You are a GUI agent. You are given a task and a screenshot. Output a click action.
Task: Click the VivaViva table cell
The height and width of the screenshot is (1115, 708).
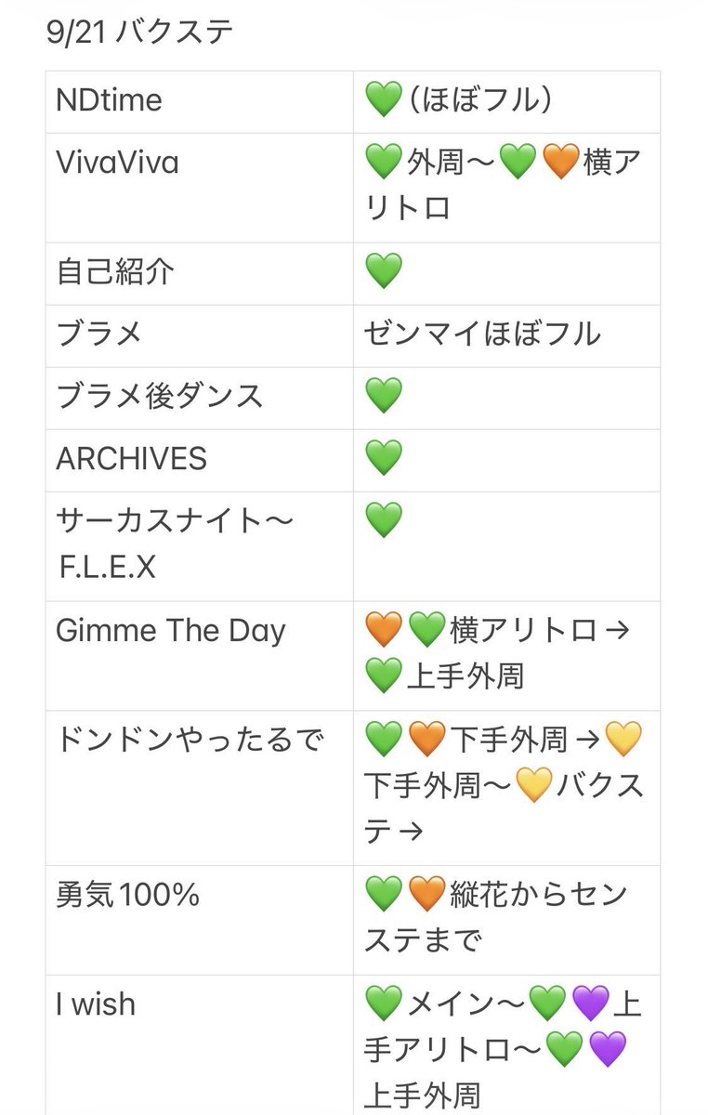point(200,188)
